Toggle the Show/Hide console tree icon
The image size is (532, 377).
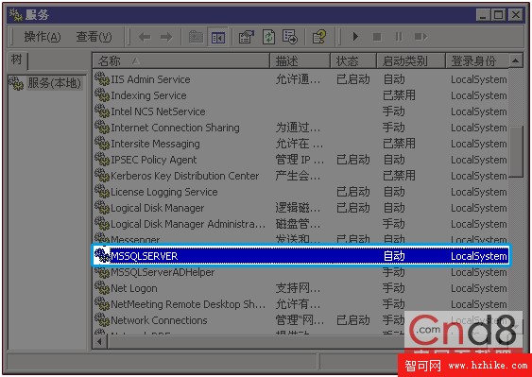(217, 37)
